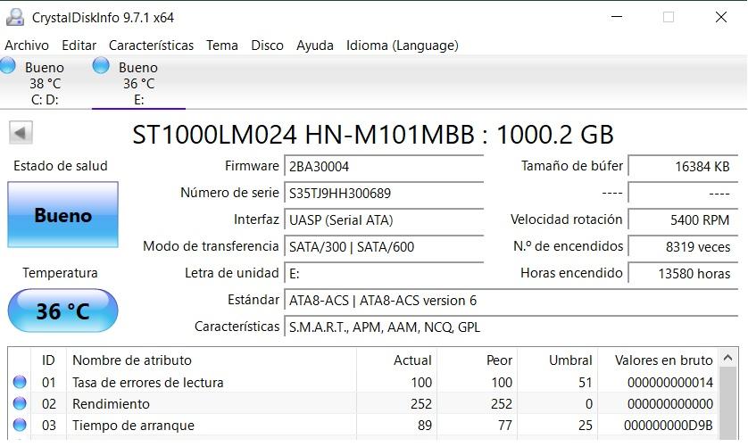This screenshot has height=447, width=748.
Task: Click status dot for attribute 01
Action: 20,382
